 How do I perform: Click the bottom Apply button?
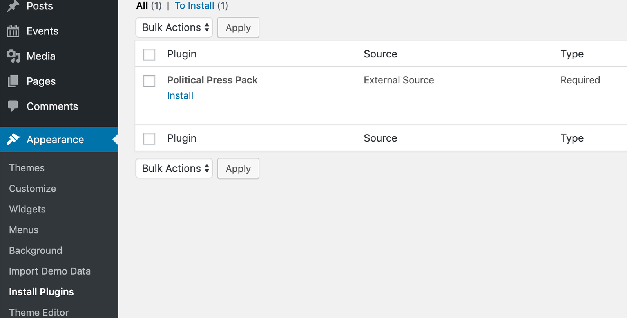point(238,168)
